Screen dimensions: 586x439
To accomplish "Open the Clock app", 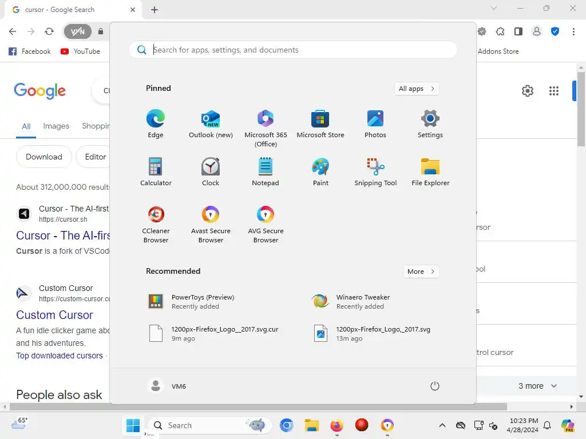I will coord(211,171).
